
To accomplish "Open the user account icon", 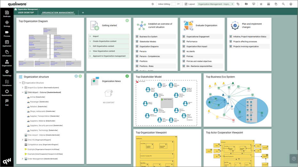I will pyautogui.click(x=291, y=4).
